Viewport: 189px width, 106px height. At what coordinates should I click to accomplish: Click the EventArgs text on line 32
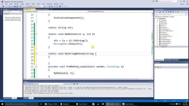point(113,67)
